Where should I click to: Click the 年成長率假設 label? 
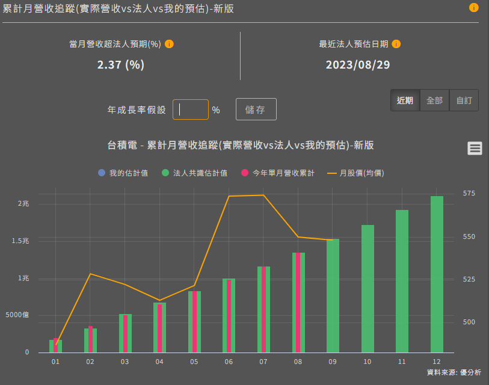(137, 110)
